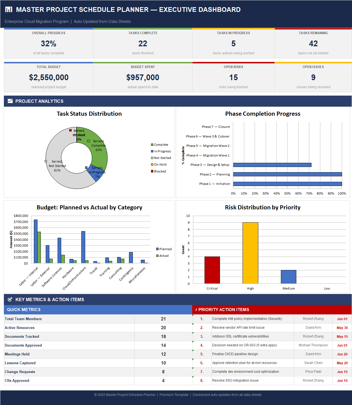The height and width of the screenshot is (405, 352).
Task: Click the Documents Tracked row label
Action: tap(22, 336)
